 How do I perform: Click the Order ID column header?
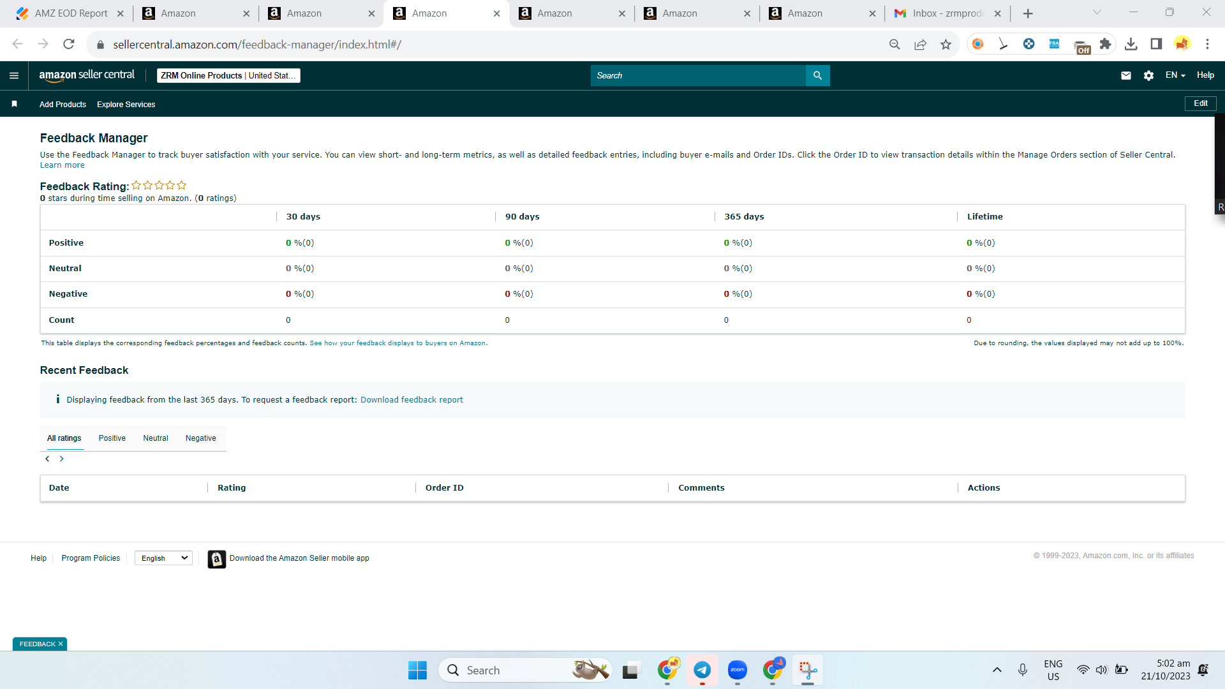pos(445,488)
